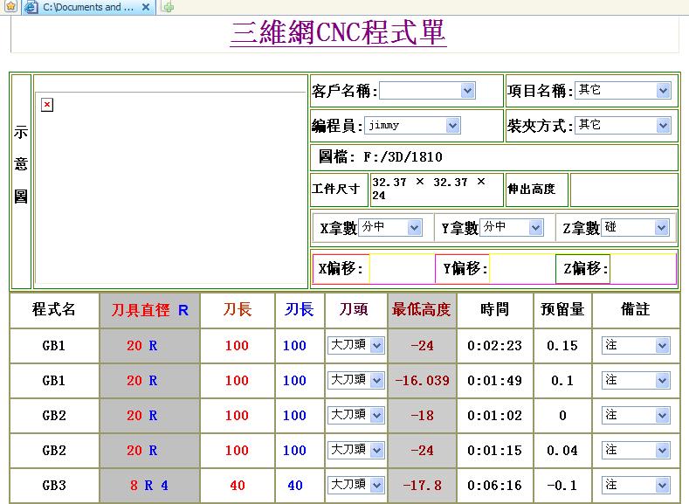Open the 裝夾方式 dropdown

pyautogui.click(x=624, y=126)
